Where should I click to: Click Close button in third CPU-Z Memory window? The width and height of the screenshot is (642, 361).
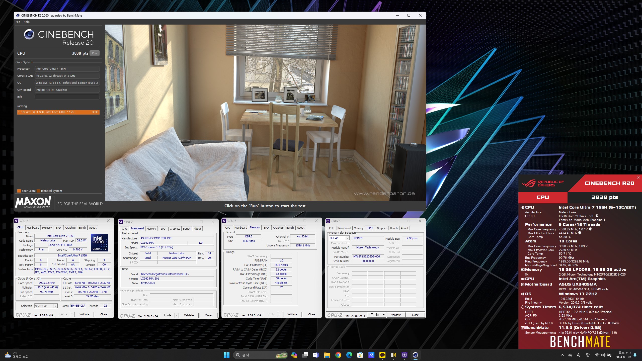tap(311, 314)
